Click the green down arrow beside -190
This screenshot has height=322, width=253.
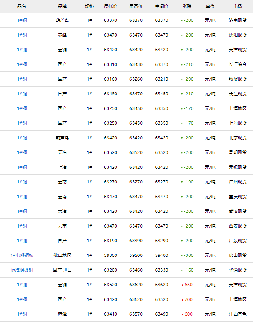(182, 182)
